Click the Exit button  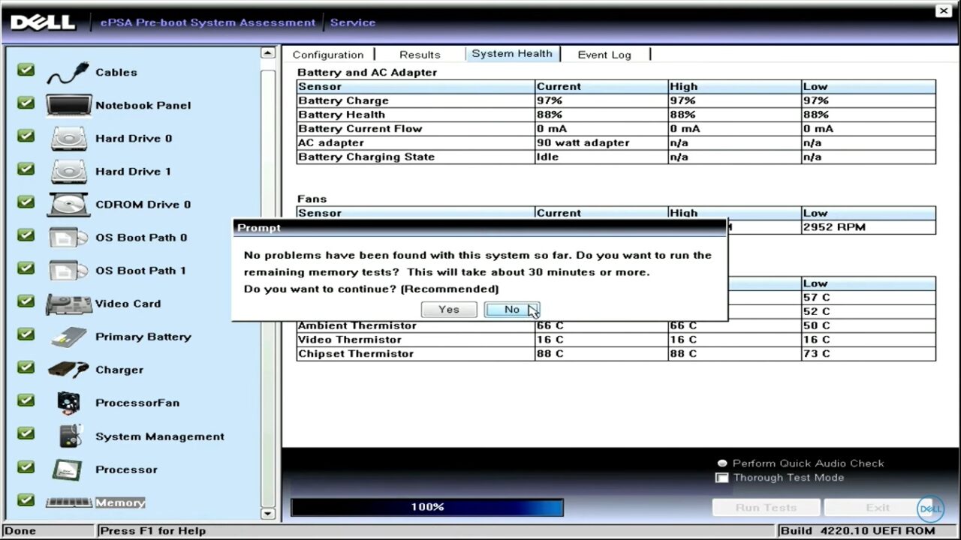tap(878, 508)
